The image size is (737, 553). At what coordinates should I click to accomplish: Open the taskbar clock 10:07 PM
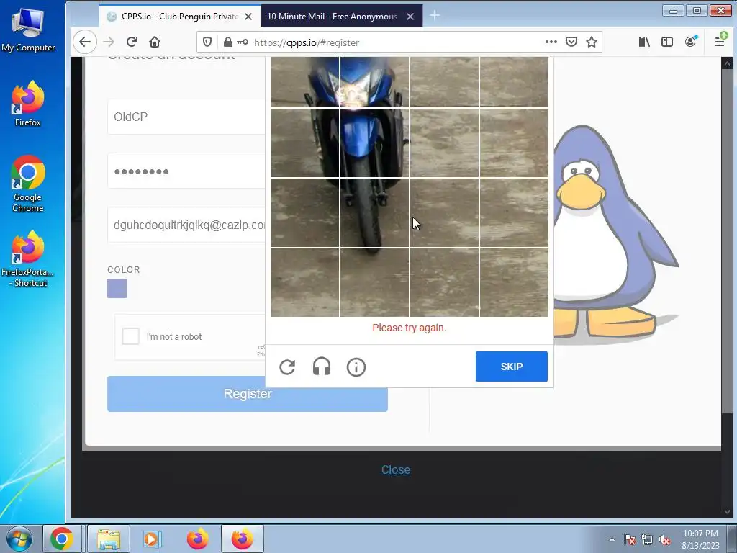click(700, 539)
